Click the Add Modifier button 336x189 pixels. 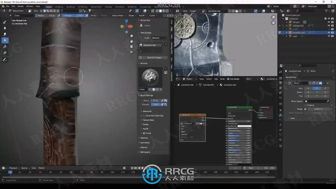coord(291,77)
